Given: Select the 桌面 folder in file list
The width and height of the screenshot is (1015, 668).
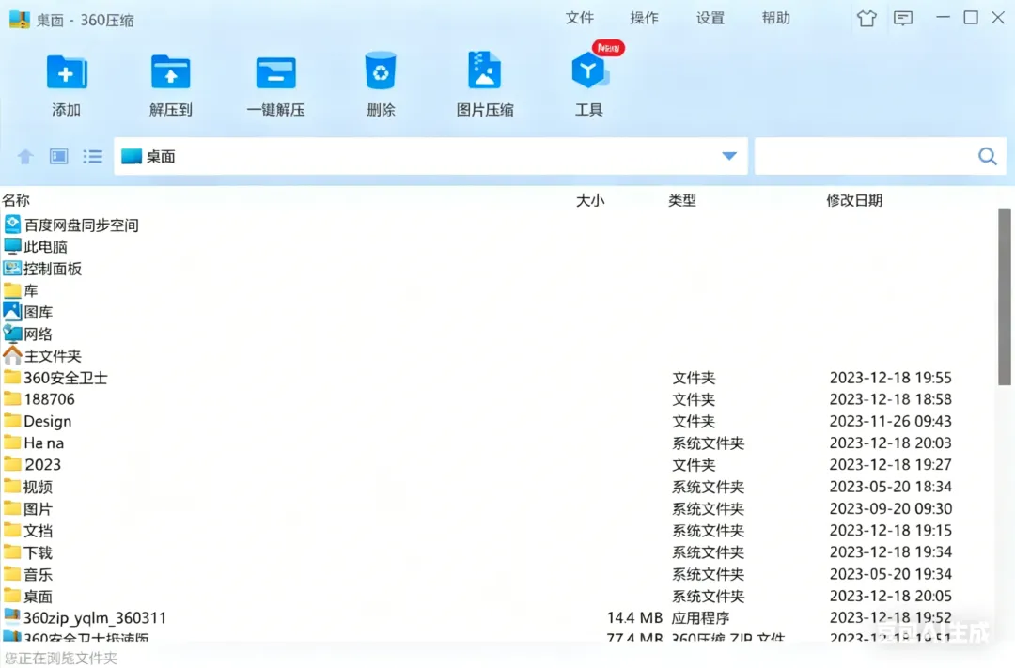Looking at the screenshot, I should [x=497, y=596].
